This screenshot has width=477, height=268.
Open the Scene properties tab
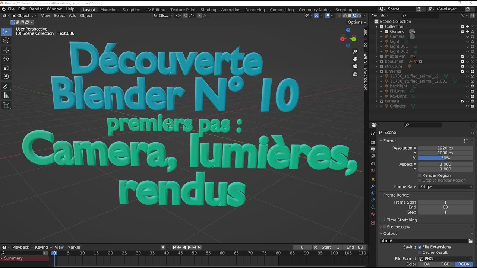click(373, 163)
